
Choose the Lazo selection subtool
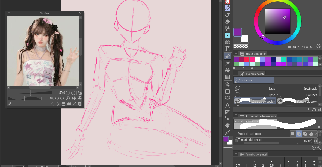tap(255, 88)
